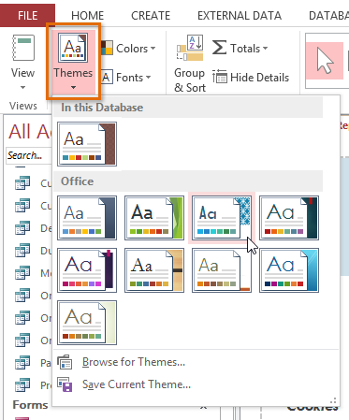
Task: Apply the highlighted blue patterned theme
Action: click(222, 218)
